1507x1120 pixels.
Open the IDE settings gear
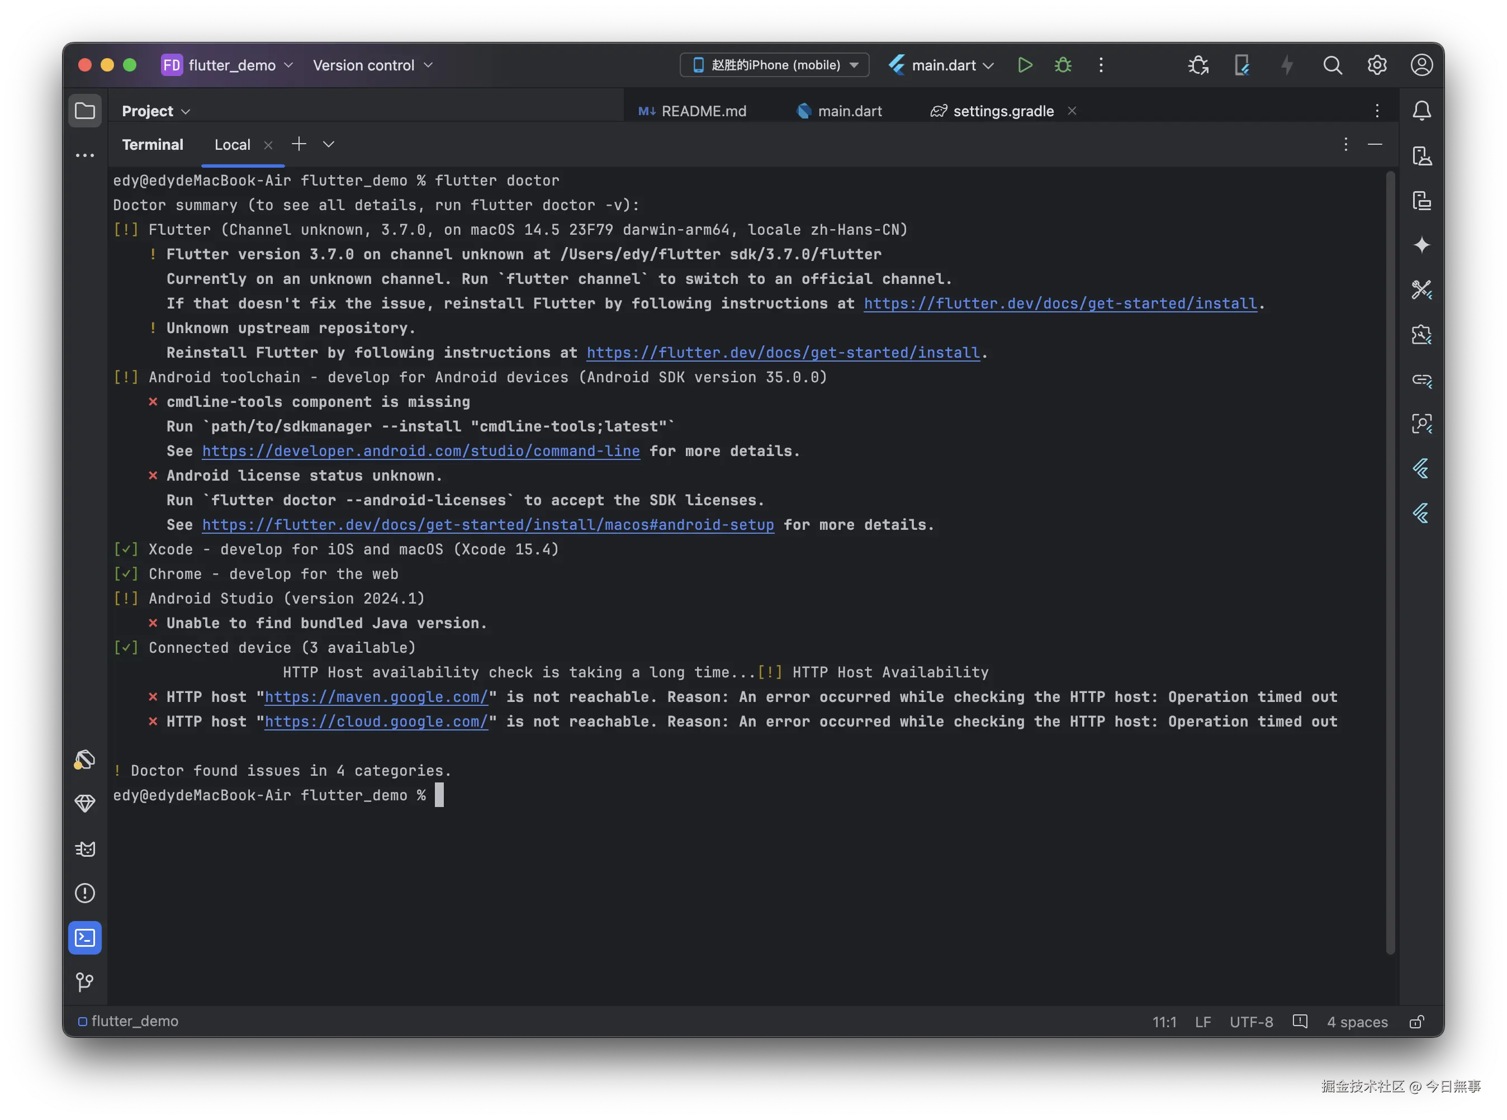pyautogui.click(x=1377, y=65)
